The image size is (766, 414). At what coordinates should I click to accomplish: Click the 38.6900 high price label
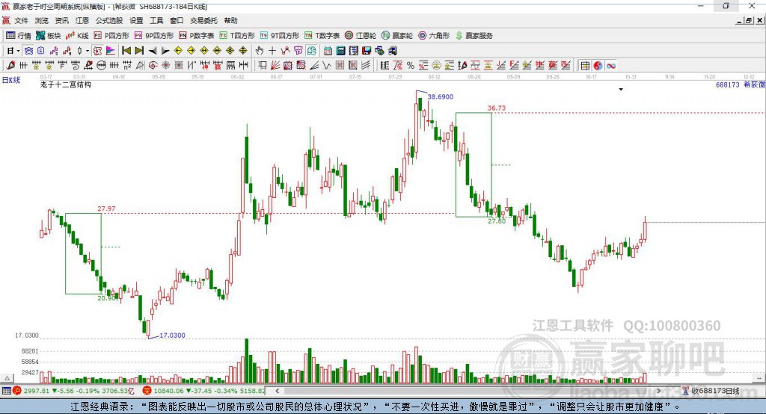(x=440, y=96)
